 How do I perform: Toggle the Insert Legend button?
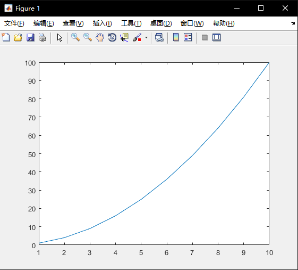point(188,37)
